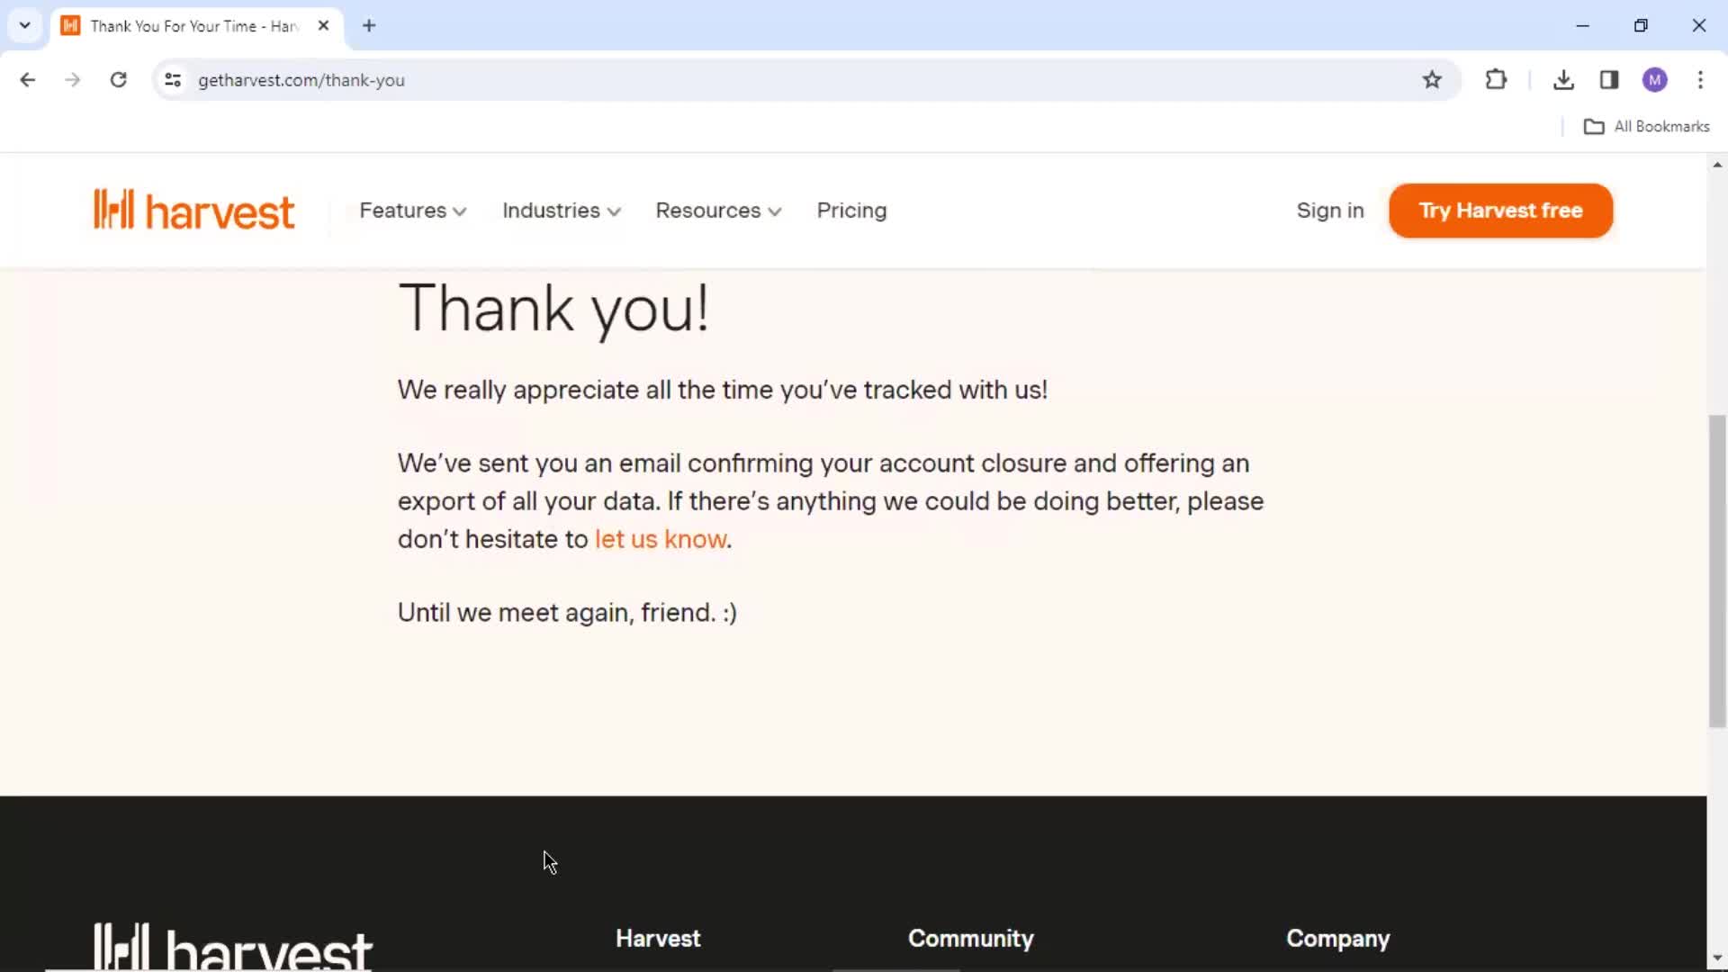Click the Community footer section label

971,939
